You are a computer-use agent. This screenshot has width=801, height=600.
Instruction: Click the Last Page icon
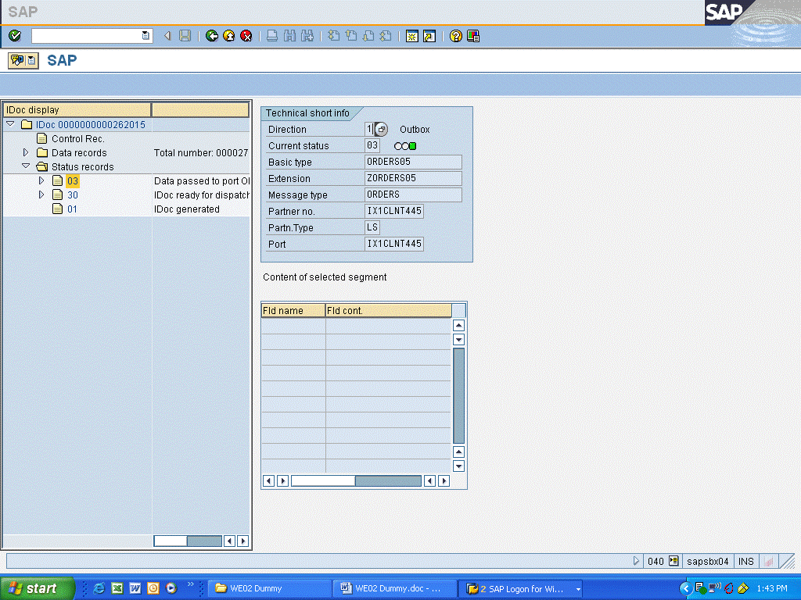coord(386,36)
